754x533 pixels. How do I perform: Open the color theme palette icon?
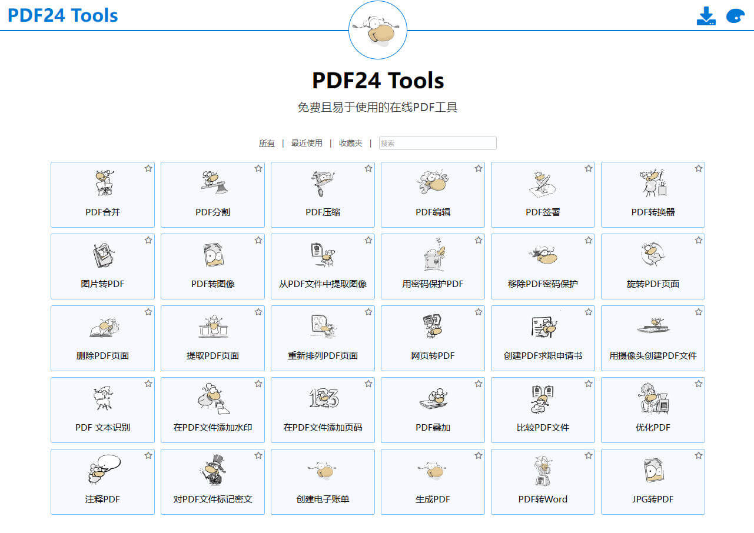click(736, 16)
